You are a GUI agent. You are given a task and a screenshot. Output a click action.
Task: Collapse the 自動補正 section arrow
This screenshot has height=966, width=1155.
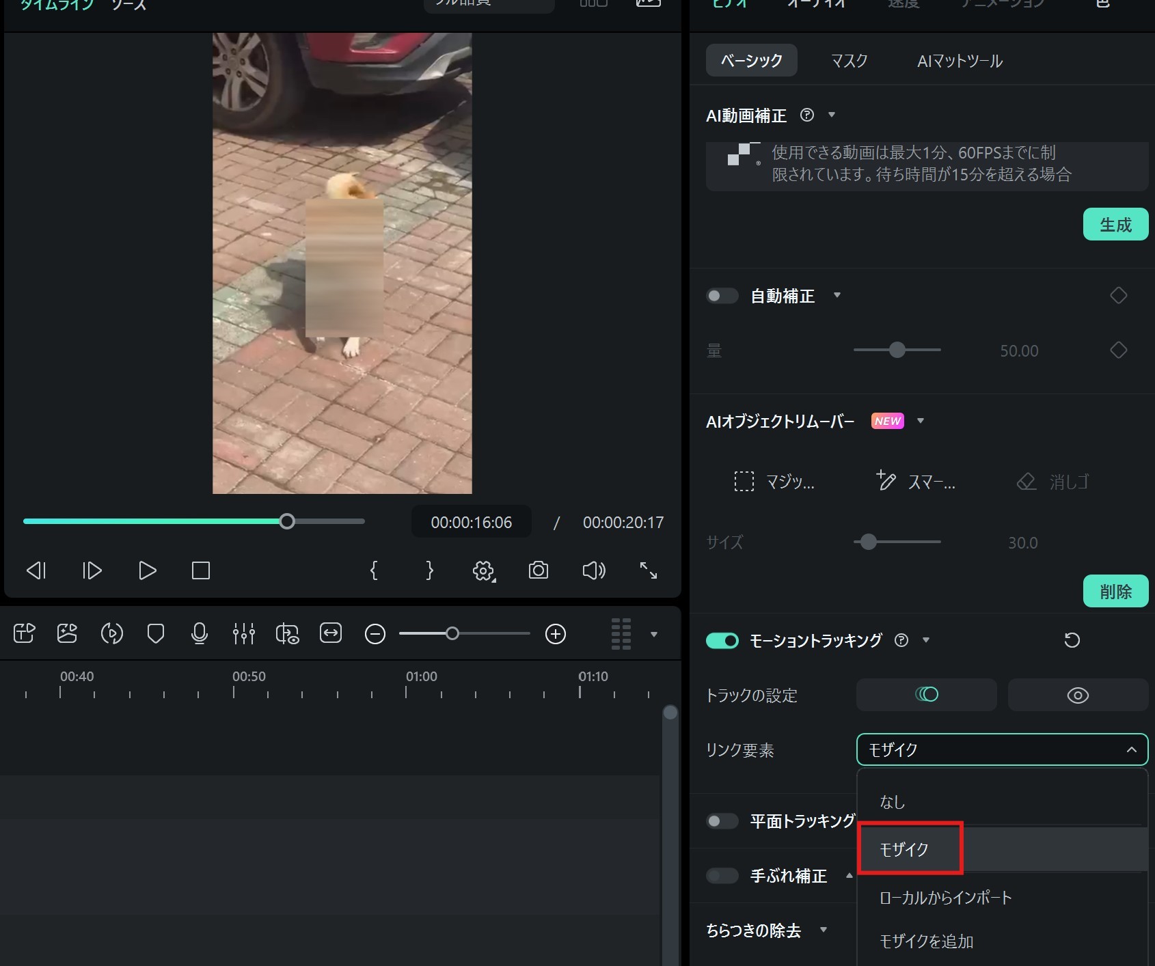click(x=837, y=295)
